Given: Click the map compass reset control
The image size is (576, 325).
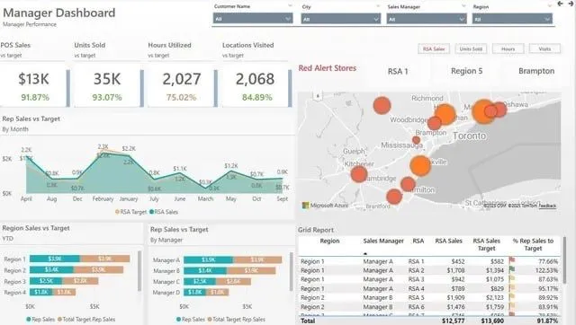Looking at the screenshot, I should (x=318, y=96).
